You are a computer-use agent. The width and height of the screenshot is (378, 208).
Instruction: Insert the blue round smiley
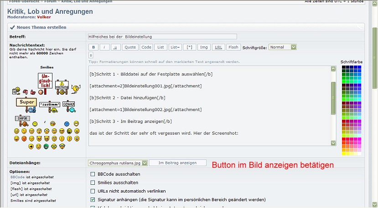point(67,124)
